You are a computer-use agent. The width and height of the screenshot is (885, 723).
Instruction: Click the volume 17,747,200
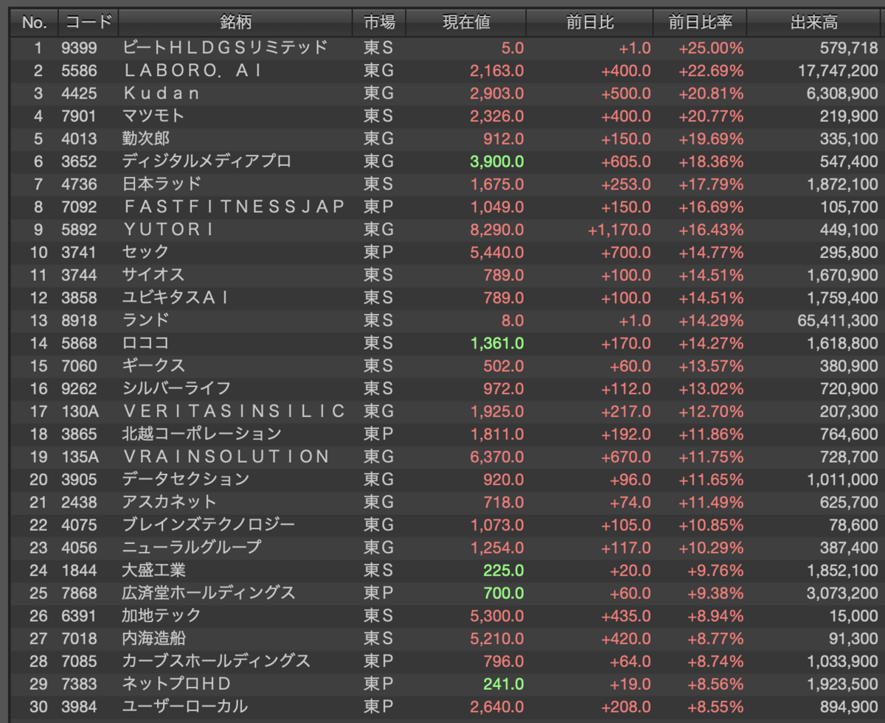coord(839,71)
